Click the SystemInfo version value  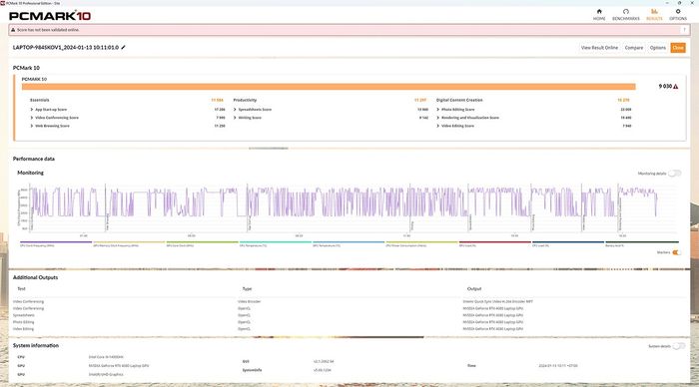point(322,370)
